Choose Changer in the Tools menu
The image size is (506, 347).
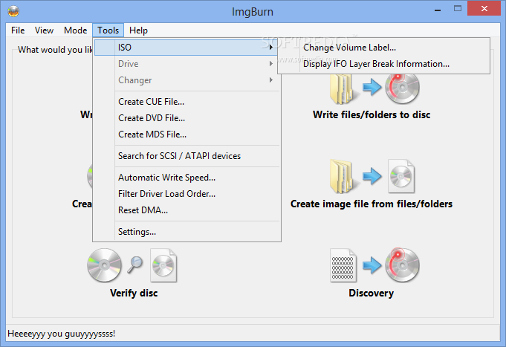(x=187, y=80)
